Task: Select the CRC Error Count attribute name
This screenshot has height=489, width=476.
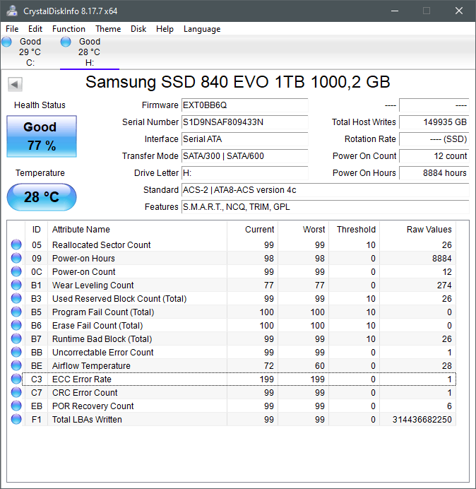Action: [85, 392]
